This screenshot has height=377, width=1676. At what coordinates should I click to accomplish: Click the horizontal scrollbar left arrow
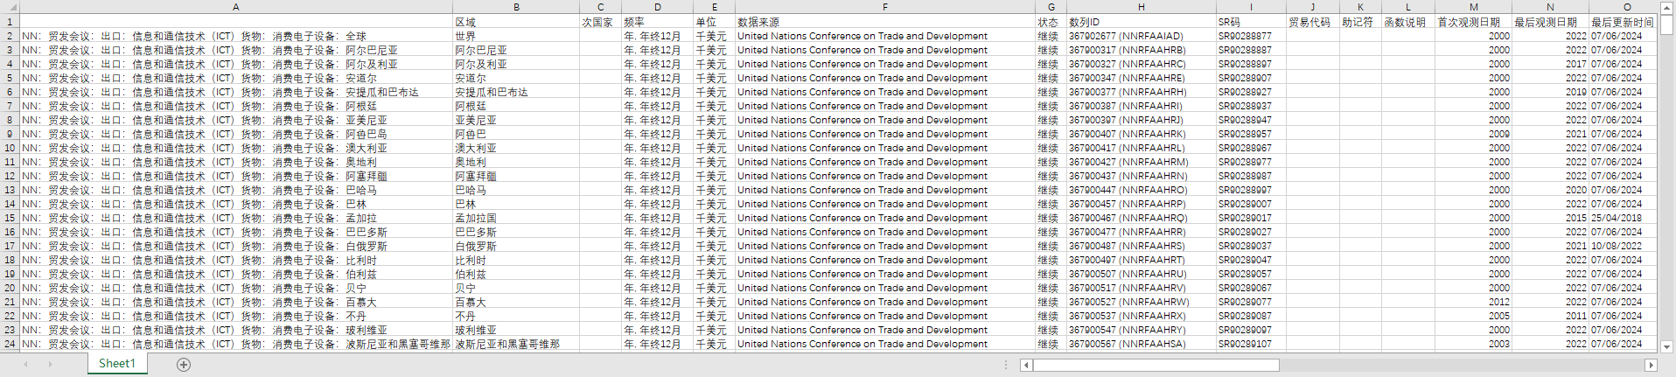[x=1027, y=366]
